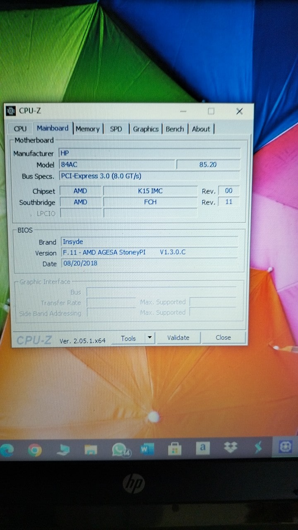The image size is (298, 530).
Task: Launch Google Chrome from the taskbar
Action: coord(35,450)
